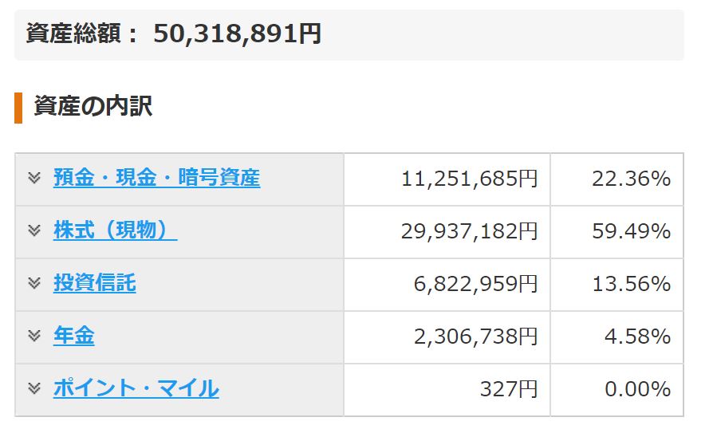Select the 6,822,959円 amount cell
Viewport: 709px width, 433px height.
click(447, 285)
